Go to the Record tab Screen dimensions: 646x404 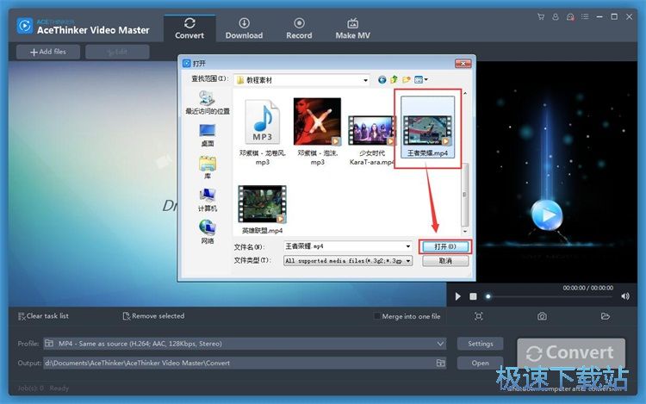coord(299,28)
